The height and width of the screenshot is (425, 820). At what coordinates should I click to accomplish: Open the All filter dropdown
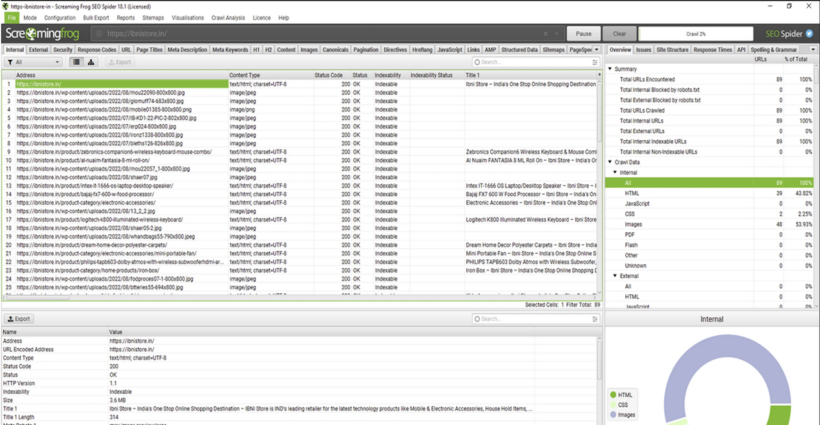33,62
